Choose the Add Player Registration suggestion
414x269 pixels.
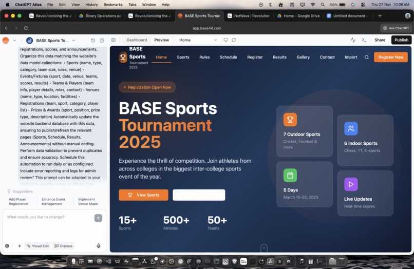point(18,201)
